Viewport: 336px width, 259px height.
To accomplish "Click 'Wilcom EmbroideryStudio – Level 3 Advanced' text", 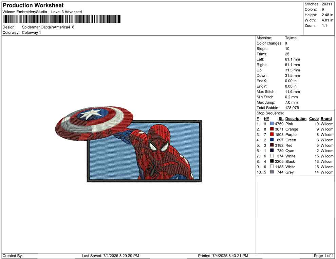I will [42, 12].
